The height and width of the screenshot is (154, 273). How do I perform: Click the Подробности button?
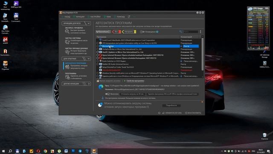171,106
